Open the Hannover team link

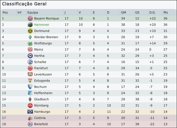point(41,25)
